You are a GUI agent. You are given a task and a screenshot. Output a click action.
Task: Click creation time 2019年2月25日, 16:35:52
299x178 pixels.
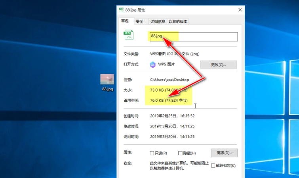(x=172, y=116)
